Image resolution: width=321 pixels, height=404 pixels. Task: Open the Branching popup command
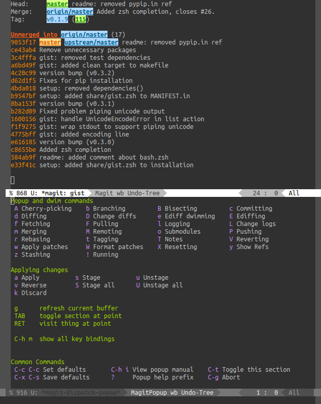click(109, 209)
